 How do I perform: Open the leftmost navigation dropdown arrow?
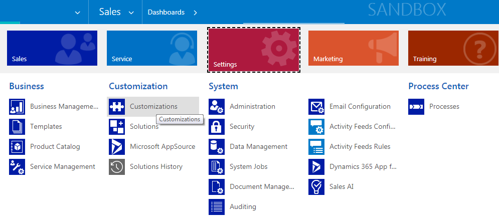pyautogui.click(x=77, y=13)
